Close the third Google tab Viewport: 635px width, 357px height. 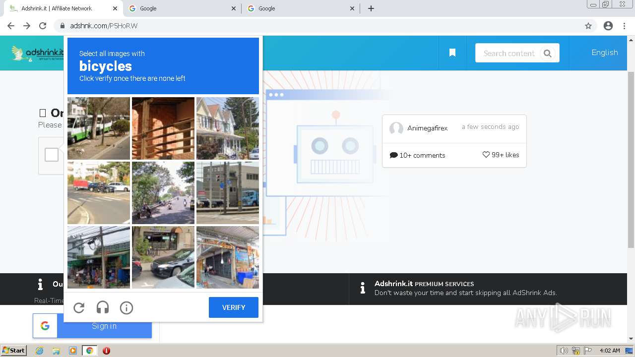point(352,8)
